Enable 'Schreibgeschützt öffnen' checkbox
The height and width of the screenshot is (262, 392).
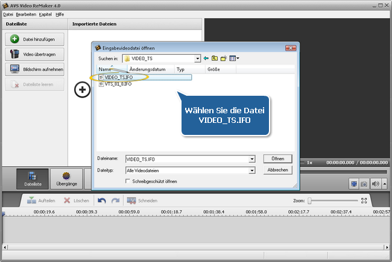pyautogui.click(x=128, y=181)
